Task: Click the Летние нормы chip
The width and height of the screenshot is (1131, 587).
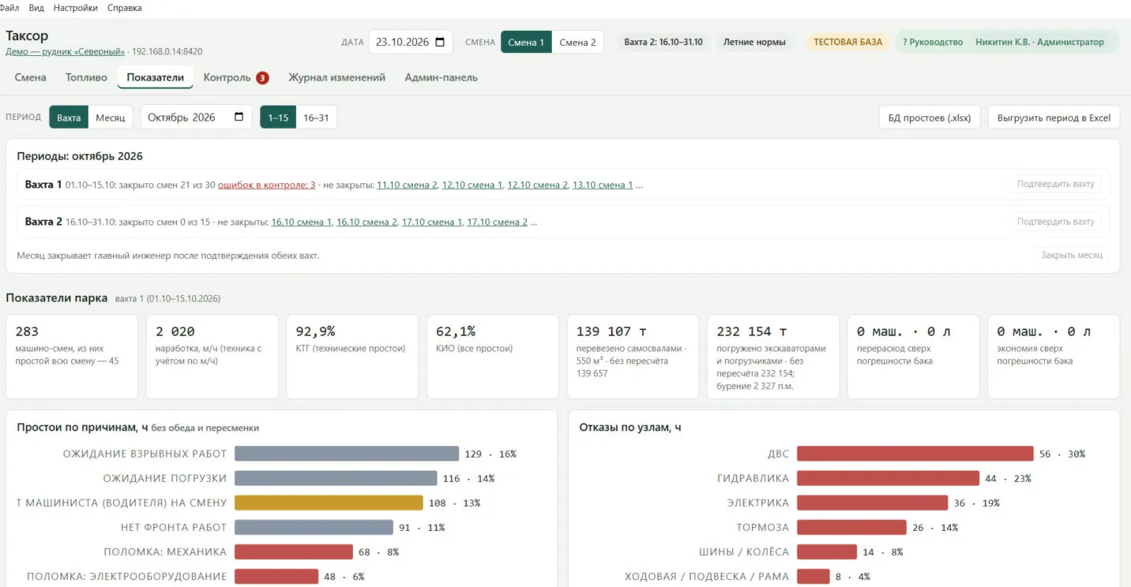Action: (754, 42)
